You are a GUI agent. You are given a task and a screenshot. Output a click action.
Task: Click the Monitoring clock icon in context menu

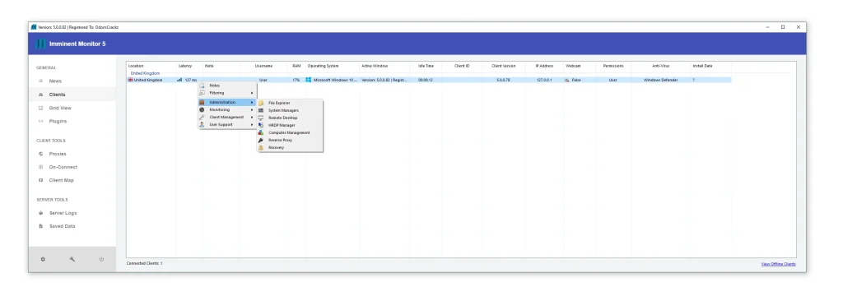(202, 109)
